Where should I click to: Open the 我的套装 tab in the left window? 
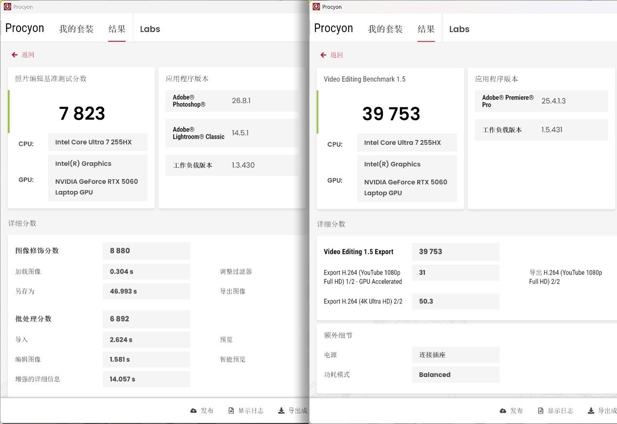[76, 29]
